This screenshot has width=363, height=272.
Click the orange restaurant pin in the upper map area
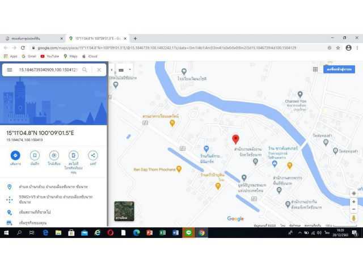point(172,124)
